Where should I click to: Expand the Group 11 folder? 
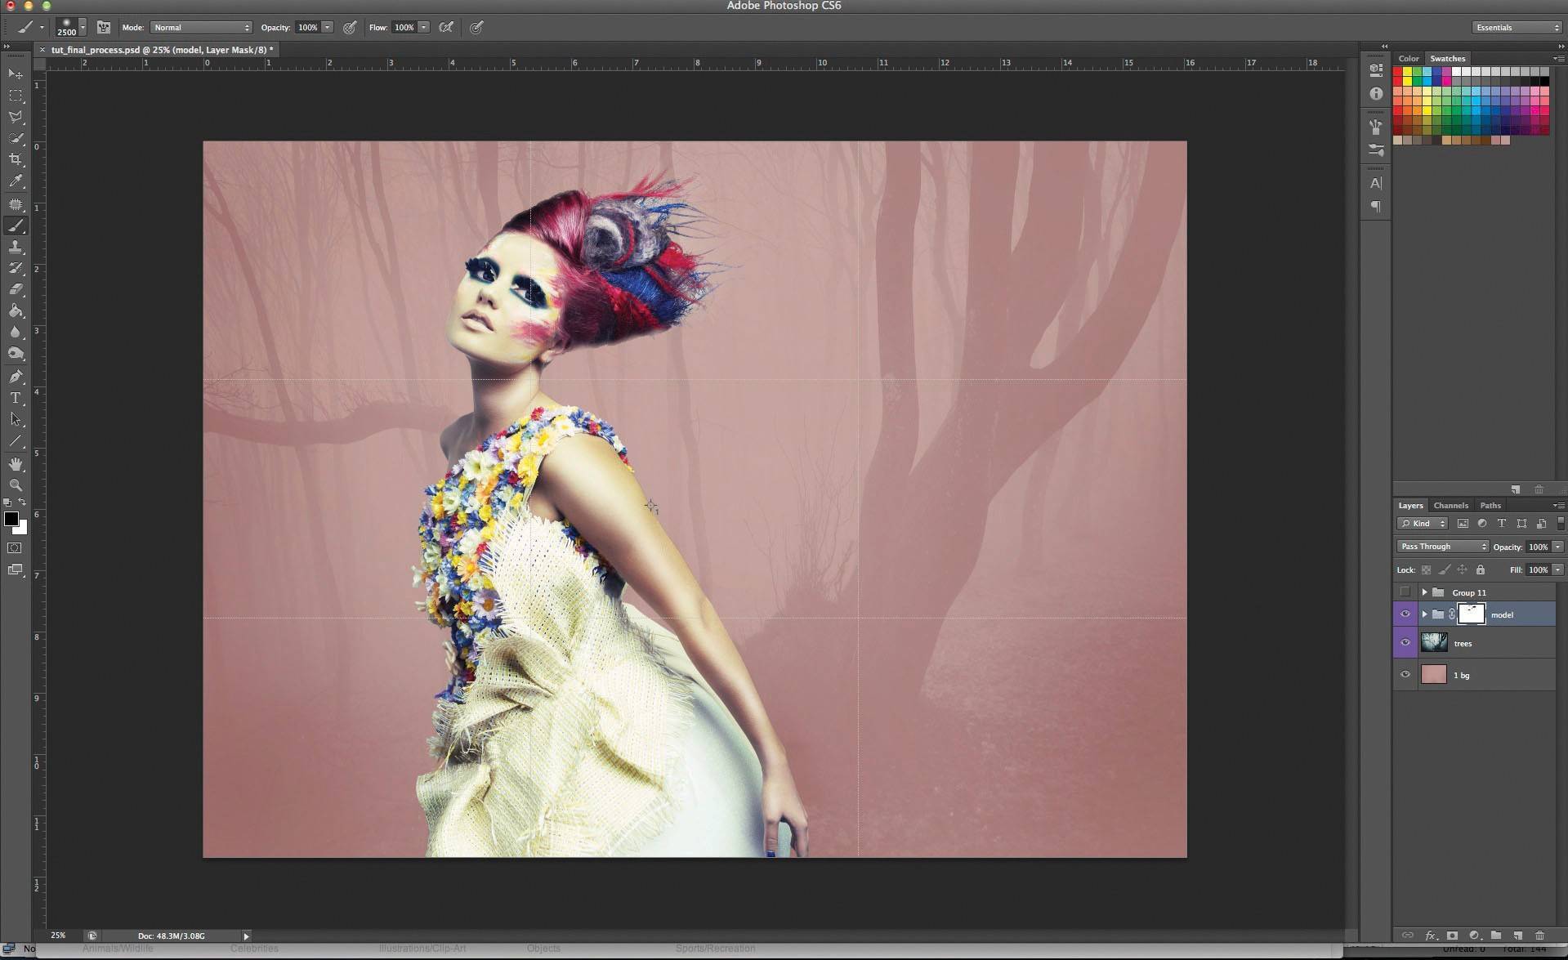tap(1424, 592)
